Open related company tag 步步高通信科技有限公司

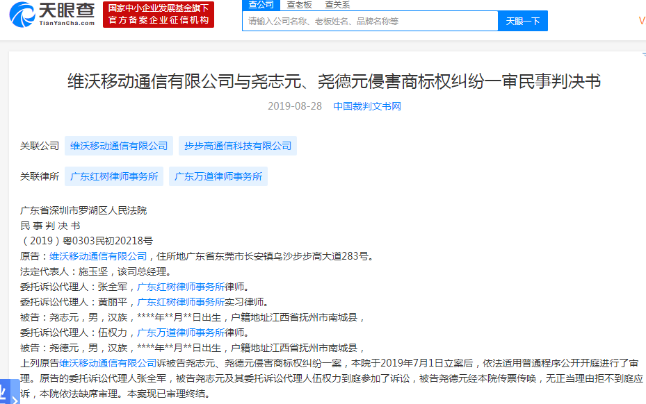[x=238, y=146]
